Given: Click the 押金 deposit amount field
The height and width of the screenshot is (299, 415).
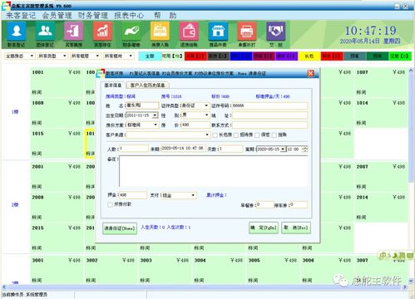Looking at the screenshot, I should pos(133,195).
